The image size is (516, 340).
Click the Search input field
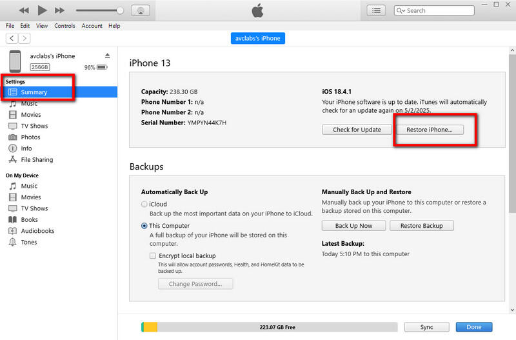(434, 10)
